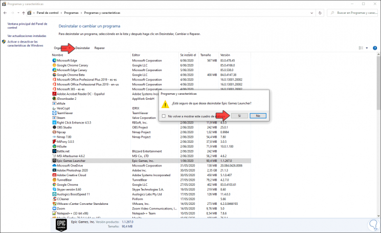Screen dimensions: 381x233
Task: Expand the address bar history dropdown
Action: point(311,13)
